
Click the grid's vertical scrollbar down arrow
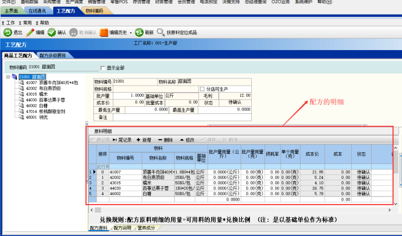(x=395, y=204)
